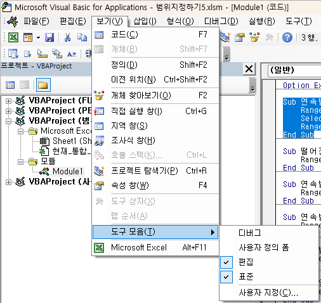321x303 pixels.
Task: Open 지역 창(S) Locals window
Action: 155,126
